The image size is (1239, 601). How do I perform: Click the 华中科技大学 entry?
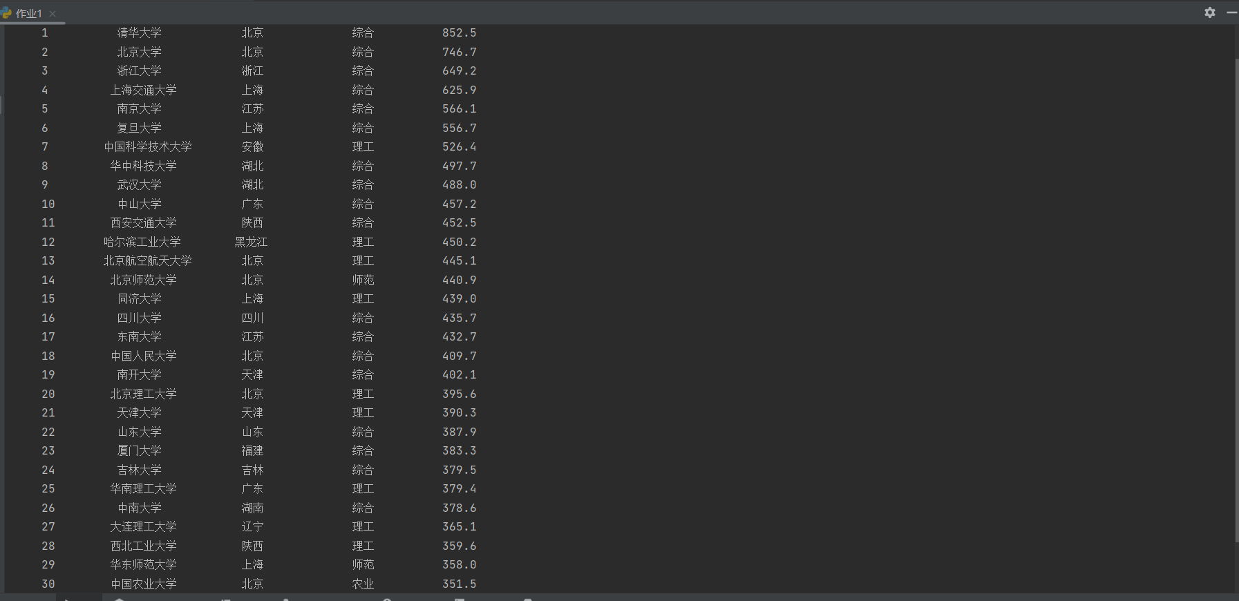pyautogui.click(x=143, y=166)
